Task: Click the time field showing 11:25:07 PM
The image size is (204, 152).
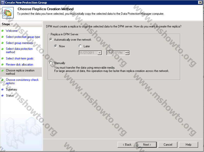Action: point(116,53)
